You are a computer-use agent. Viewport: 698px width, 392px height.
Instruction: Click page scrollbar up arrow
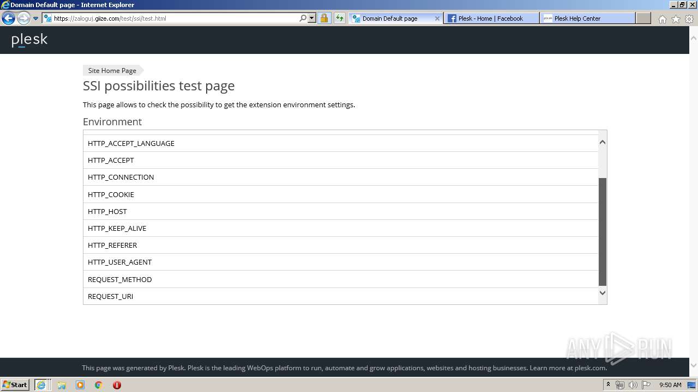(x=694, y=38)
